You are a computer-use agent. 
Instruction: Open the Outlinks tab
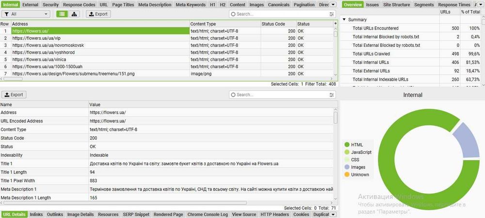pyautogui.click(x=55, y=214)
